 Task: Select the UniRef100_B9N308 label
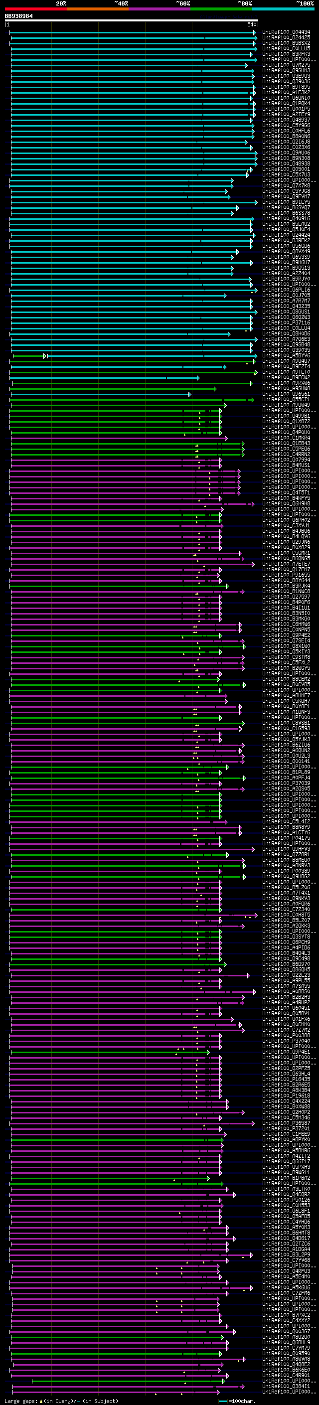(x=286, y=158)
